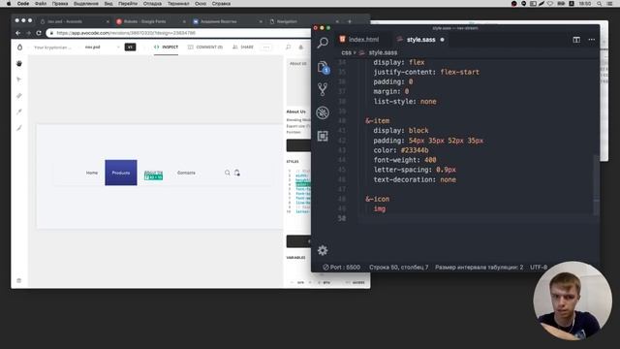Select the style.sass editor tab
The image size is (620, 349).
click(x=420, y=40)
